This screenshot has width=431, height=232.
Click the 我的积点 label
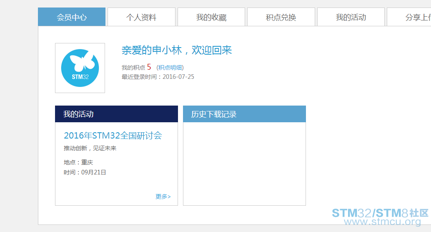coord(133,68)
